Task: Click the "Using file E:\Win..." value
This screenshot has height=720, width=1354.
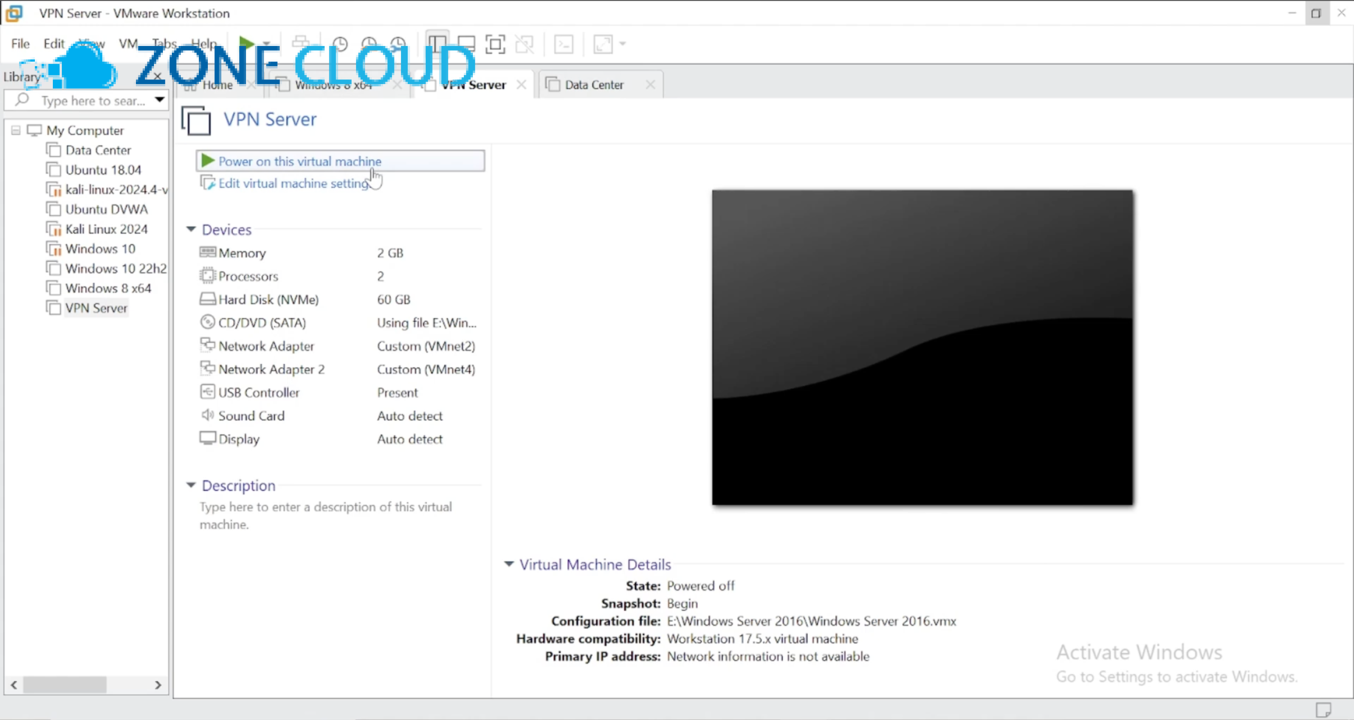Action: point(427,322)
